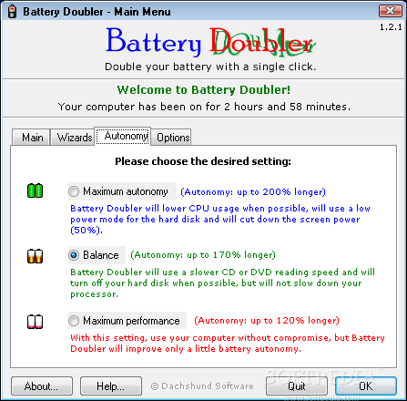Click the '(Autonomy: up to 200% longer)' text
The image size is (407, 401).
253,192
